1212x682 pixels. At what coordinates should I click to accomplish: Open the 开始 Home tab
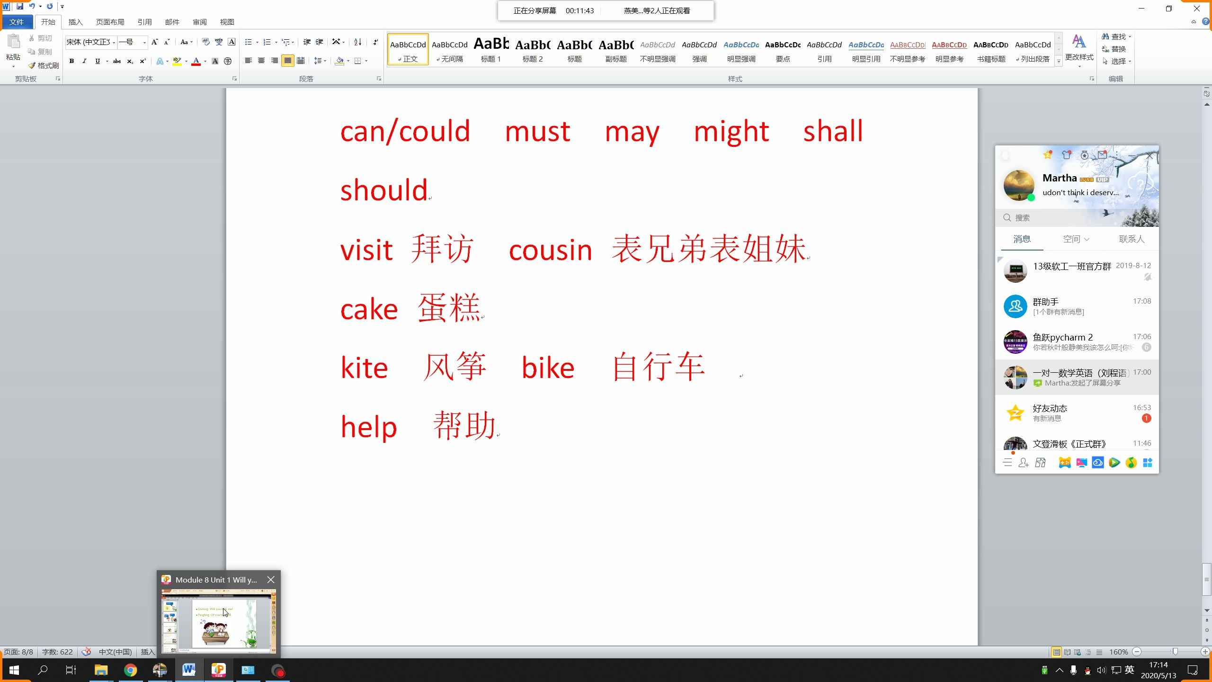(x=46, y=21)
